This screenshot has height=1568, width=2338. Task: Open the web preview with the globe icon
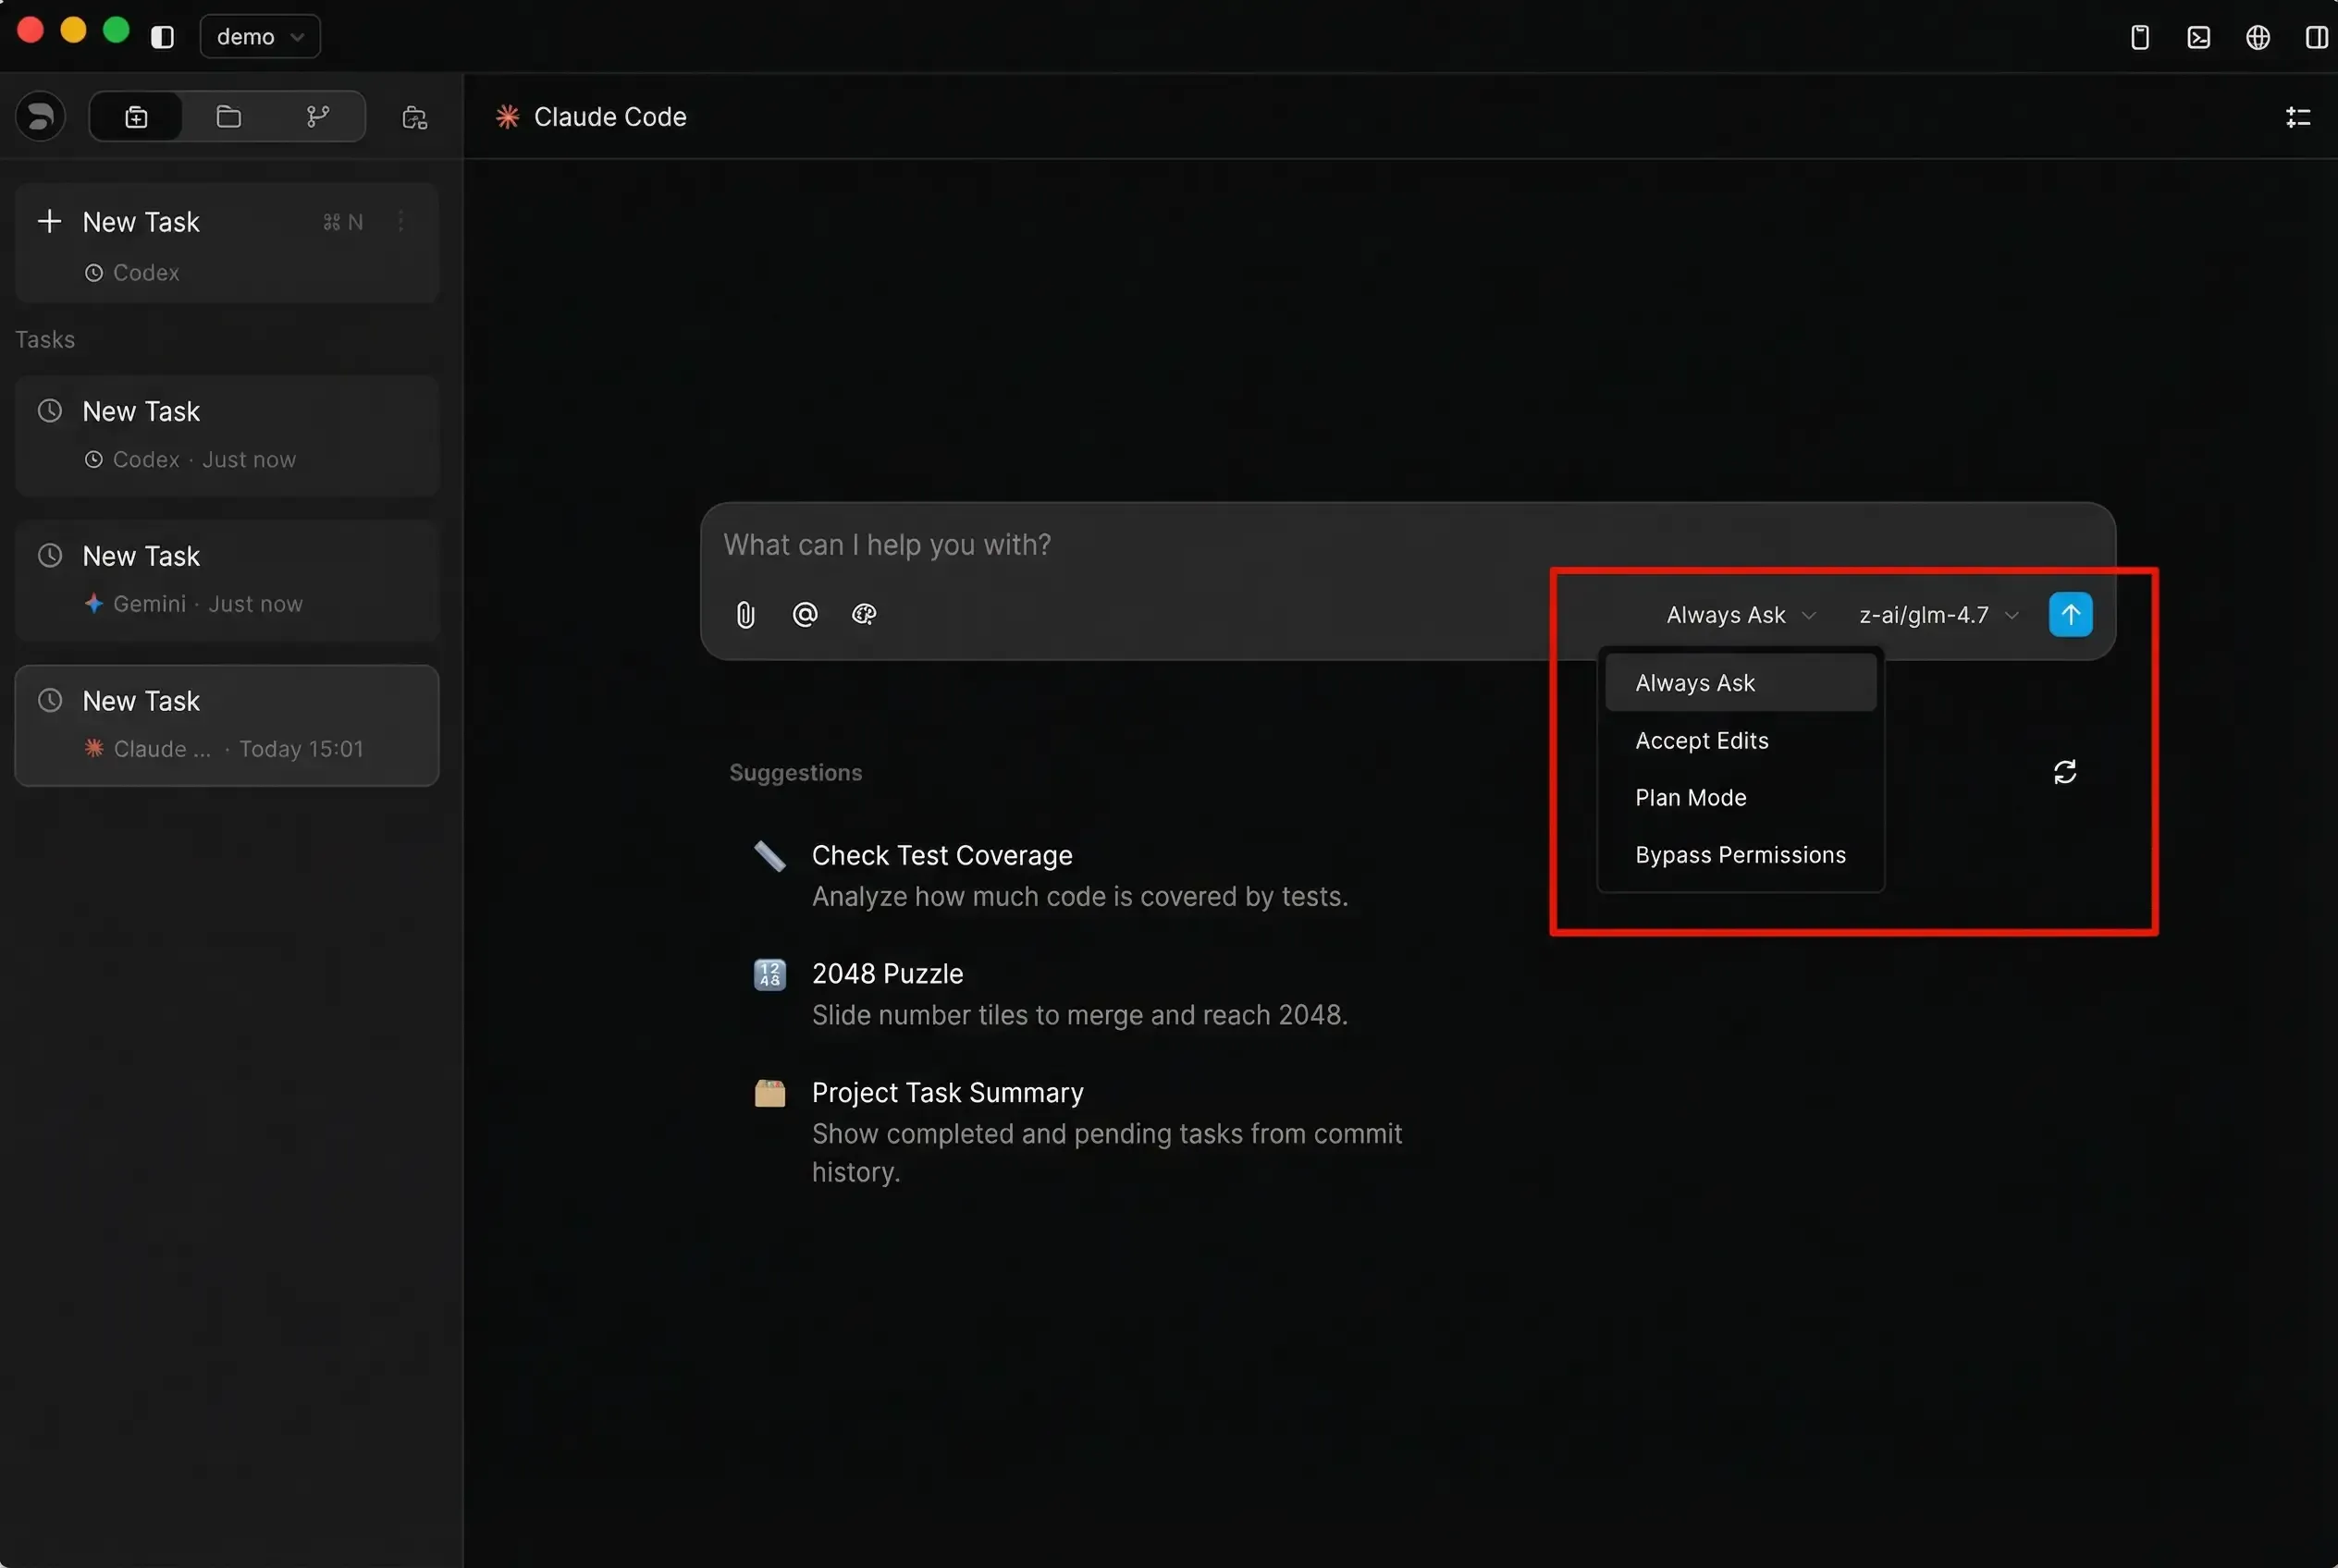(x=2258, y=37)
